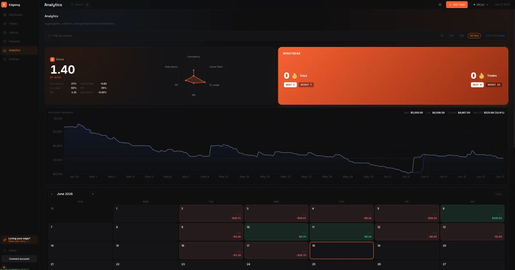515x270 pixels.
Task: Click the M avatar at sidebar bottom
Action: click(4, 267)
